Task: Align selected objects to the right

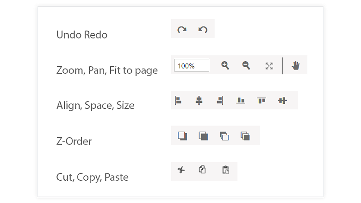Action: click(220, 100)
